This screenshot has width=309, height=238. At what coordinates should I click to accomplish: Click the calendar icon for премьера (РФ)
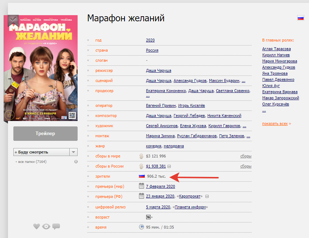pos(142,196)
